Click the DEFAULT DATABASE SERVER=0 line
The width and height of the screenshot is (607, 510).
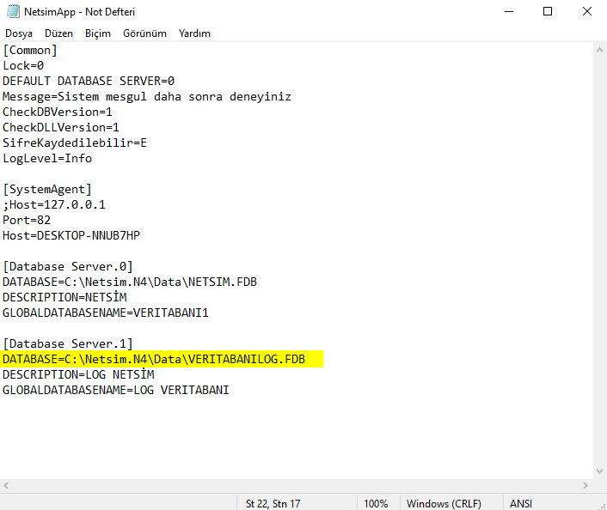89,82
